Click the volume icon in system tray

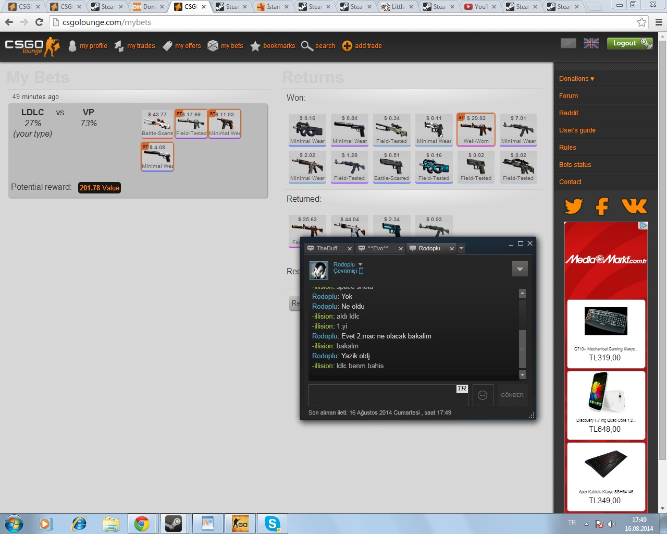(612, 524)
